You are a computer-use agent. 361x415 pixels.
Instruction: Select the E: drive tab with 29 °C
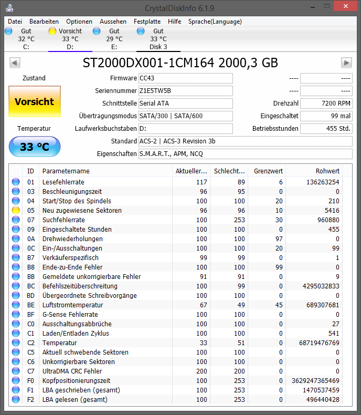[x=114, y=39]
